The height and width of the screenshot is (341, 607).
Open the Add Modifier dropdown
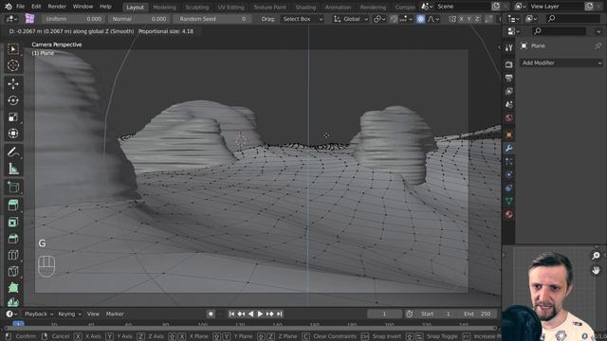tap(562, 63)
